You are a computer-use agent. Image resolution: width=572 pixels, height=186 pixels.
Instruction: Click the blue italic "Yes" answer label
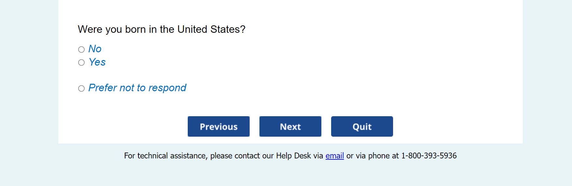(97, 62)
